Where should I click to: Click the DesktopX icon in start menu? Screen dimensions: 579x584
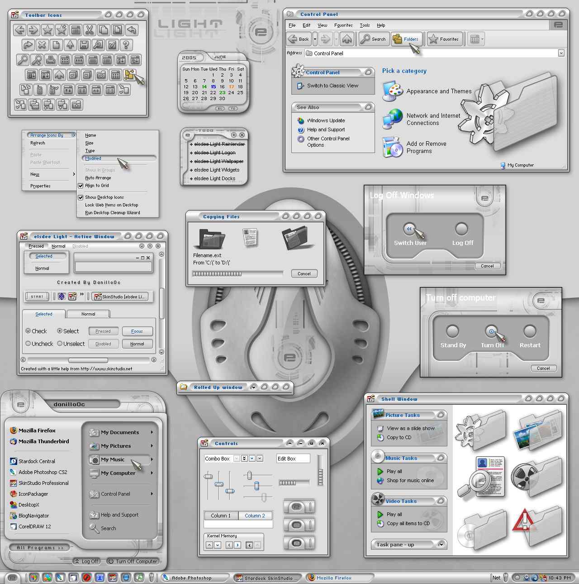point(13,505)
